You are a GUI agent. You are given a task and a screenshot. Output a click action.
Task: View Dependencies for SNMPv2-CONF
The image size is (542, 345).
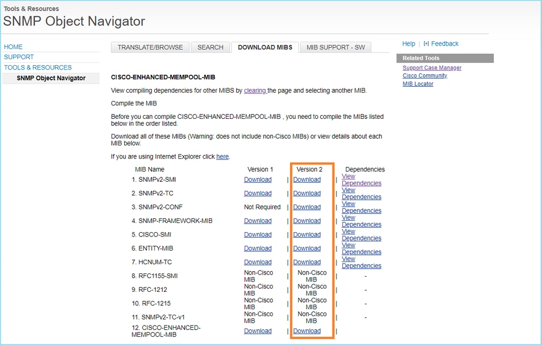(361, 207)
